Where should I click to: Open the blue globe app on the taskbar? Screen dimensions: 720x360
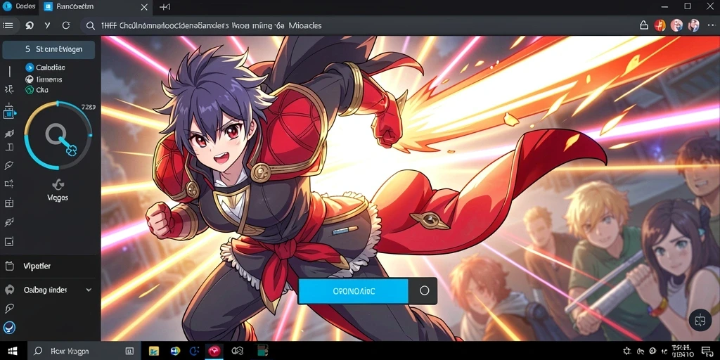point(174,351)
